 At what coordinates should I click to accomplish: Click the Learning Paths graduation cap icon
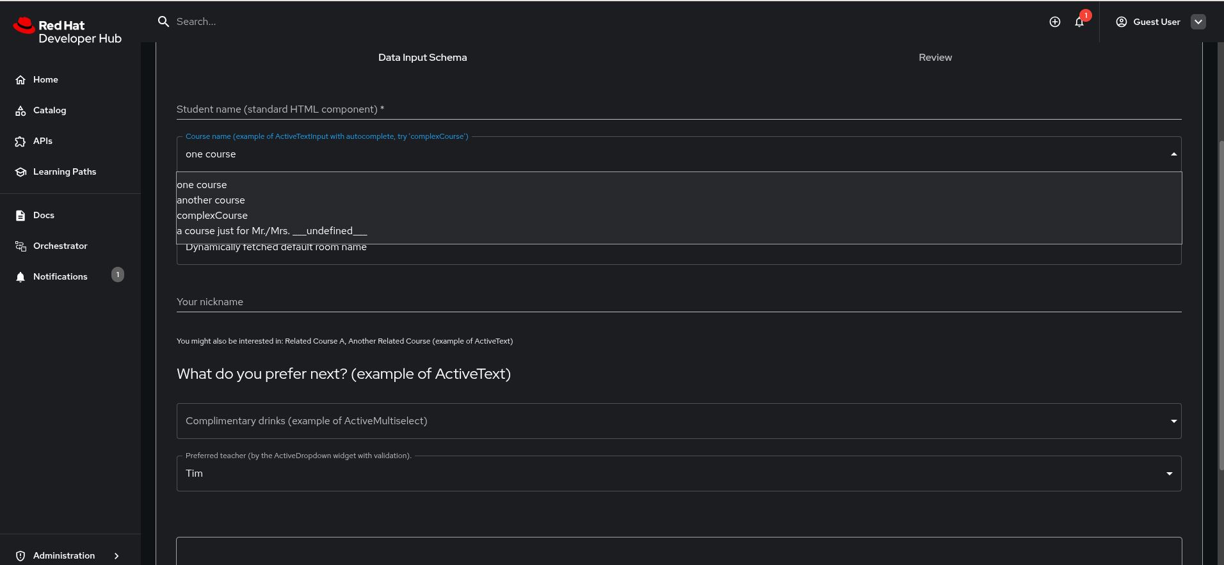click(x=20, y=172)
